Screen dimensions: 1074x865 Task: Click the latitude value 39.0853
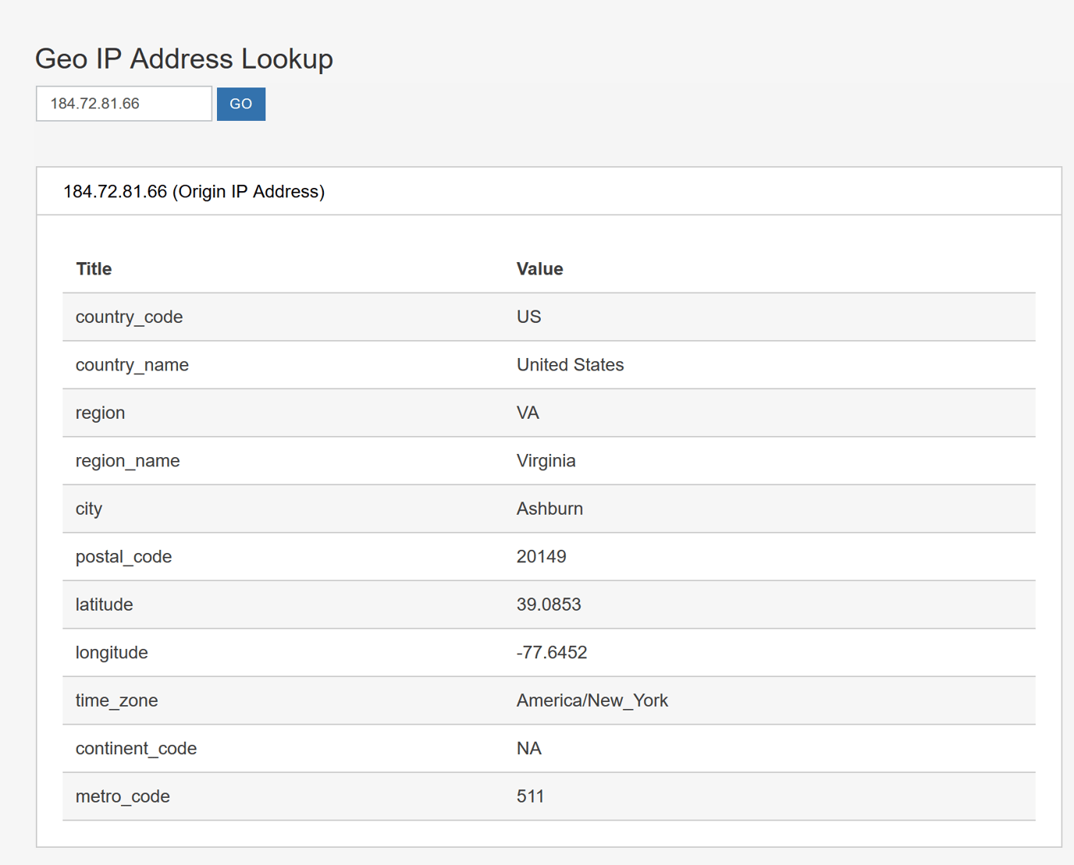549,604
